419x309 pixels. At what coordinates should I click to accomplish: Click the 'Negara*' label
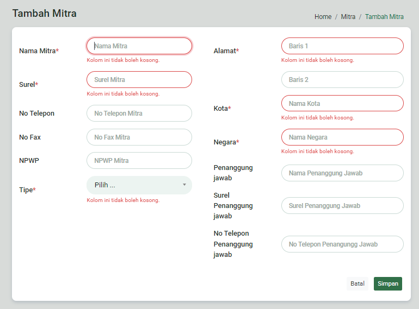[226, 142]
